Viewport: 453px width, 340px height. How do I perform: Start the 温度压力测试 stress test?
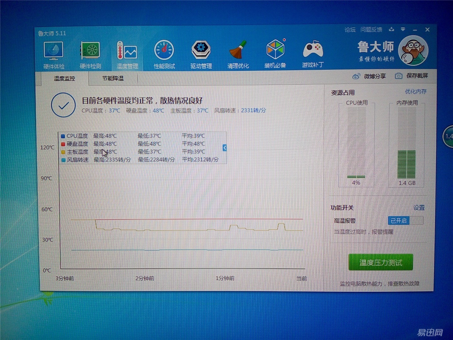380,262
